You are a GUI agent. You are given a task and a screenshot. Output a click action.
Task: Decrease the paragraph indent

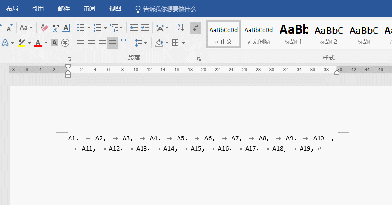point(134,28)
